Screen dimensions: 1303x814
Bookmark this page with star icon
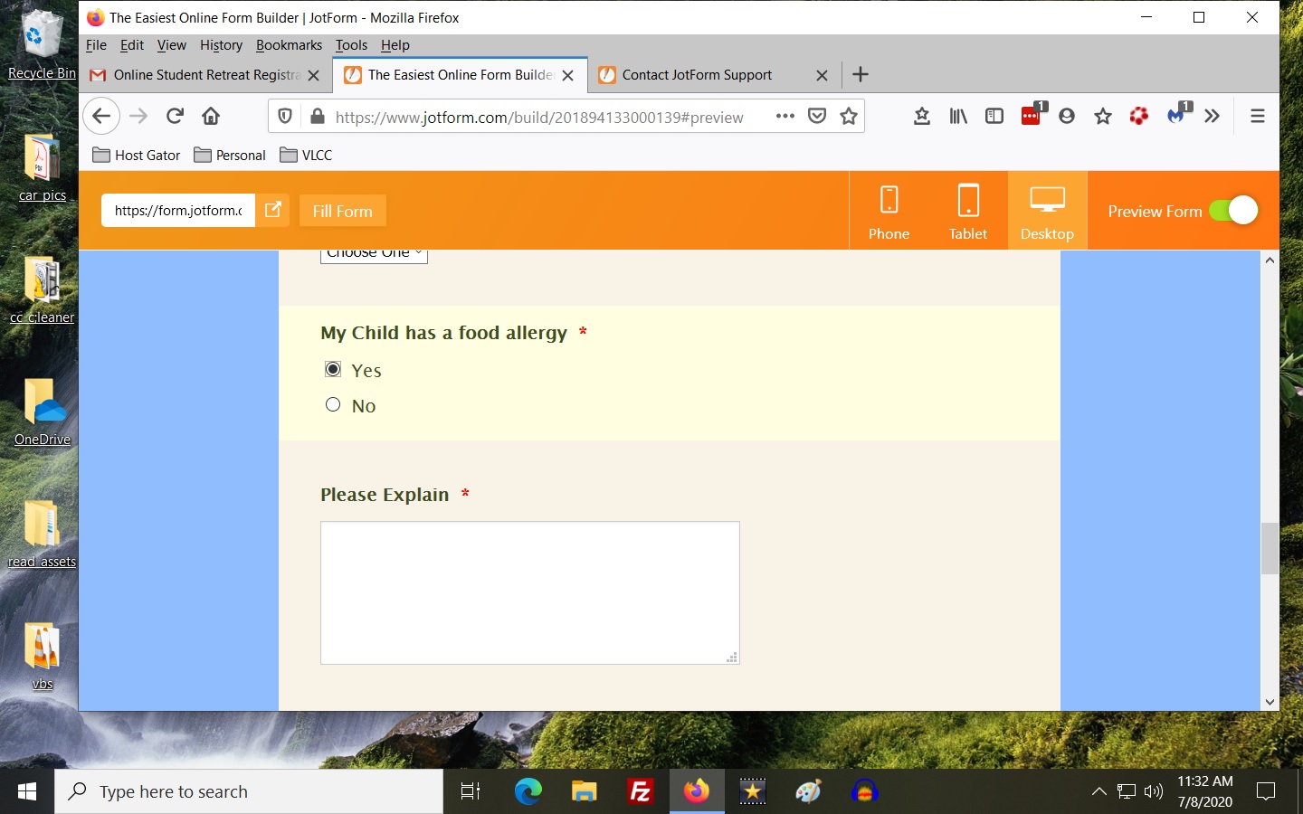click(x=849, y=116)
